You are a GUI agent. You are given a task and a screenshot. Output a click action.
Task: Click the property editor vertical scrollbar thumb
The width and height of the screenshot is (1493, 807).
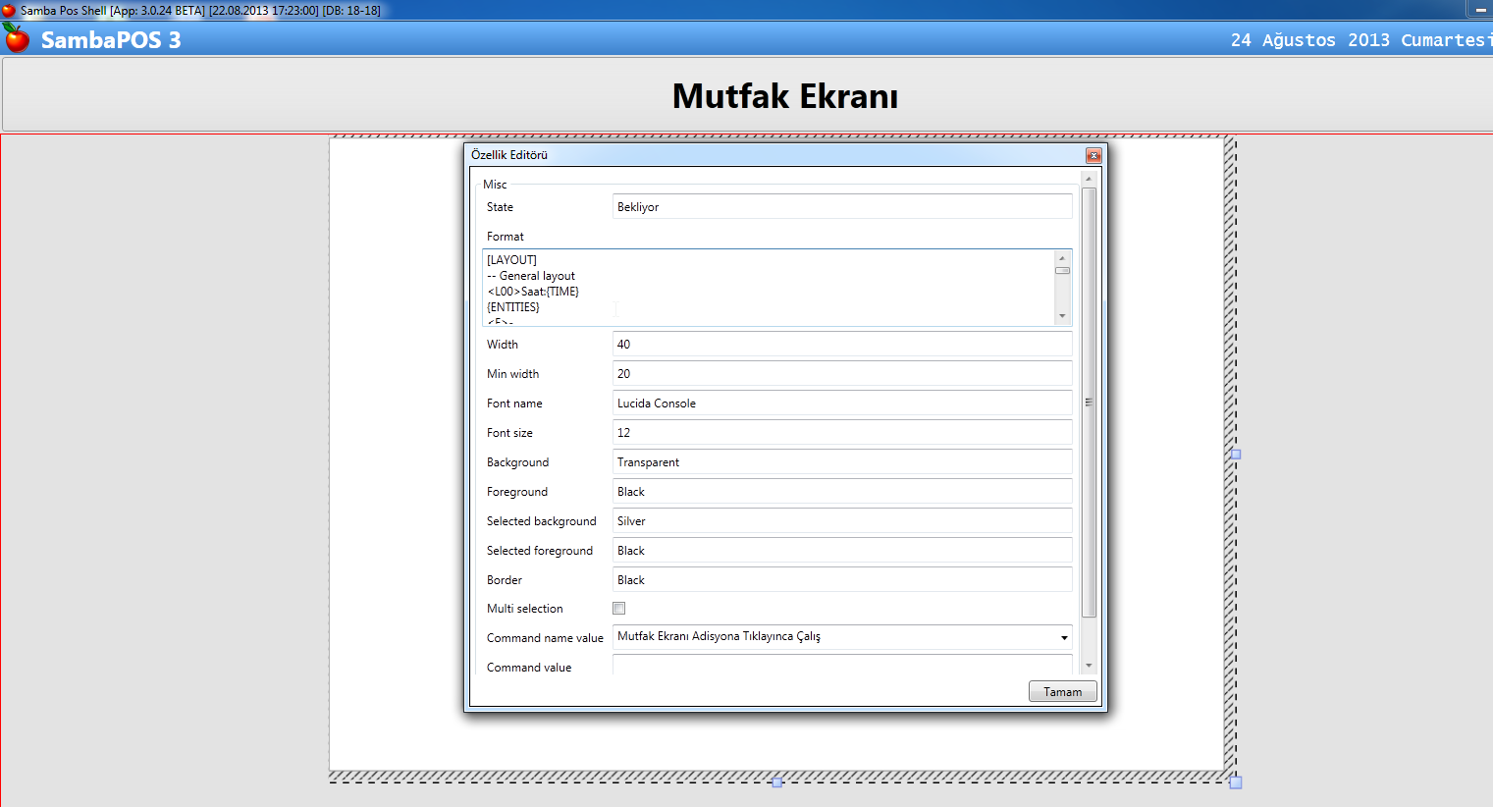[x=1089, y=403]
